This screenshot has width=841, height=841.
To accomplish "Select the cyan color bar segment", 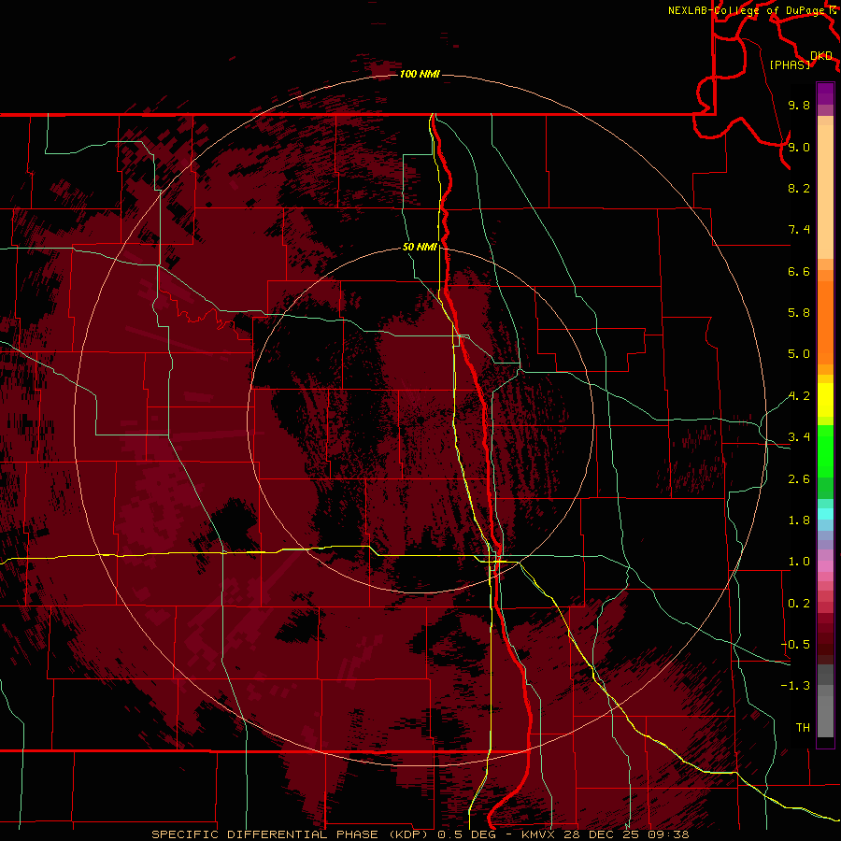I will 825,514.
